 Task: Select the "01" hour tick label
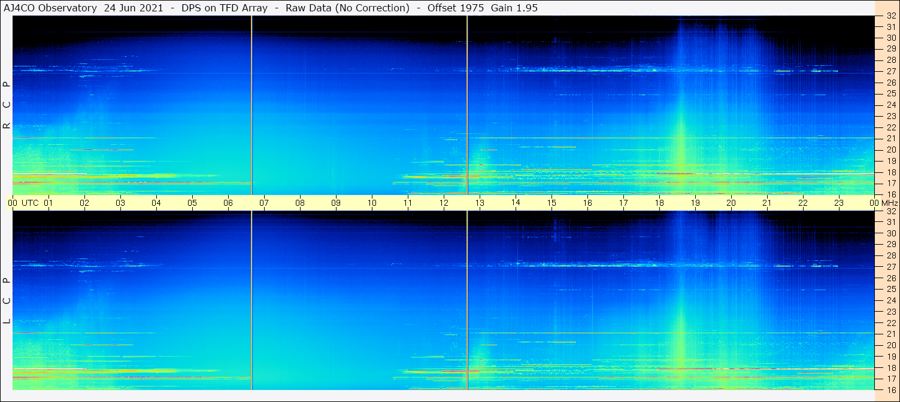coord(49,203)
